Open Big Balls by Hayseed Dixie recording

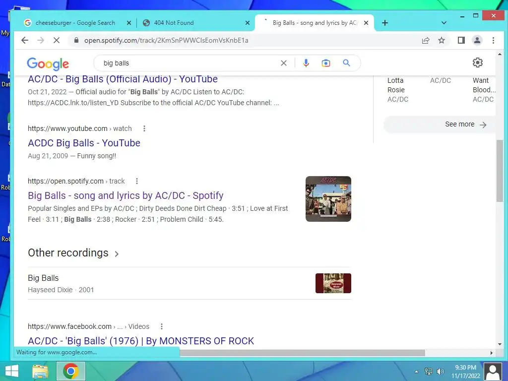tap(190, 283)
